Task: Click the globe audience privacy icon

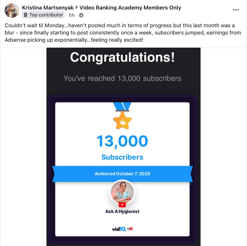Action: [81, 15]
